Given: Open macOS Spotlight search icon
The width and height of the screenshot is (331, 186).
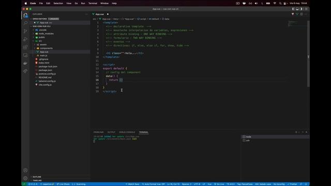Looking at the screenshot, I should coord(280,4).
